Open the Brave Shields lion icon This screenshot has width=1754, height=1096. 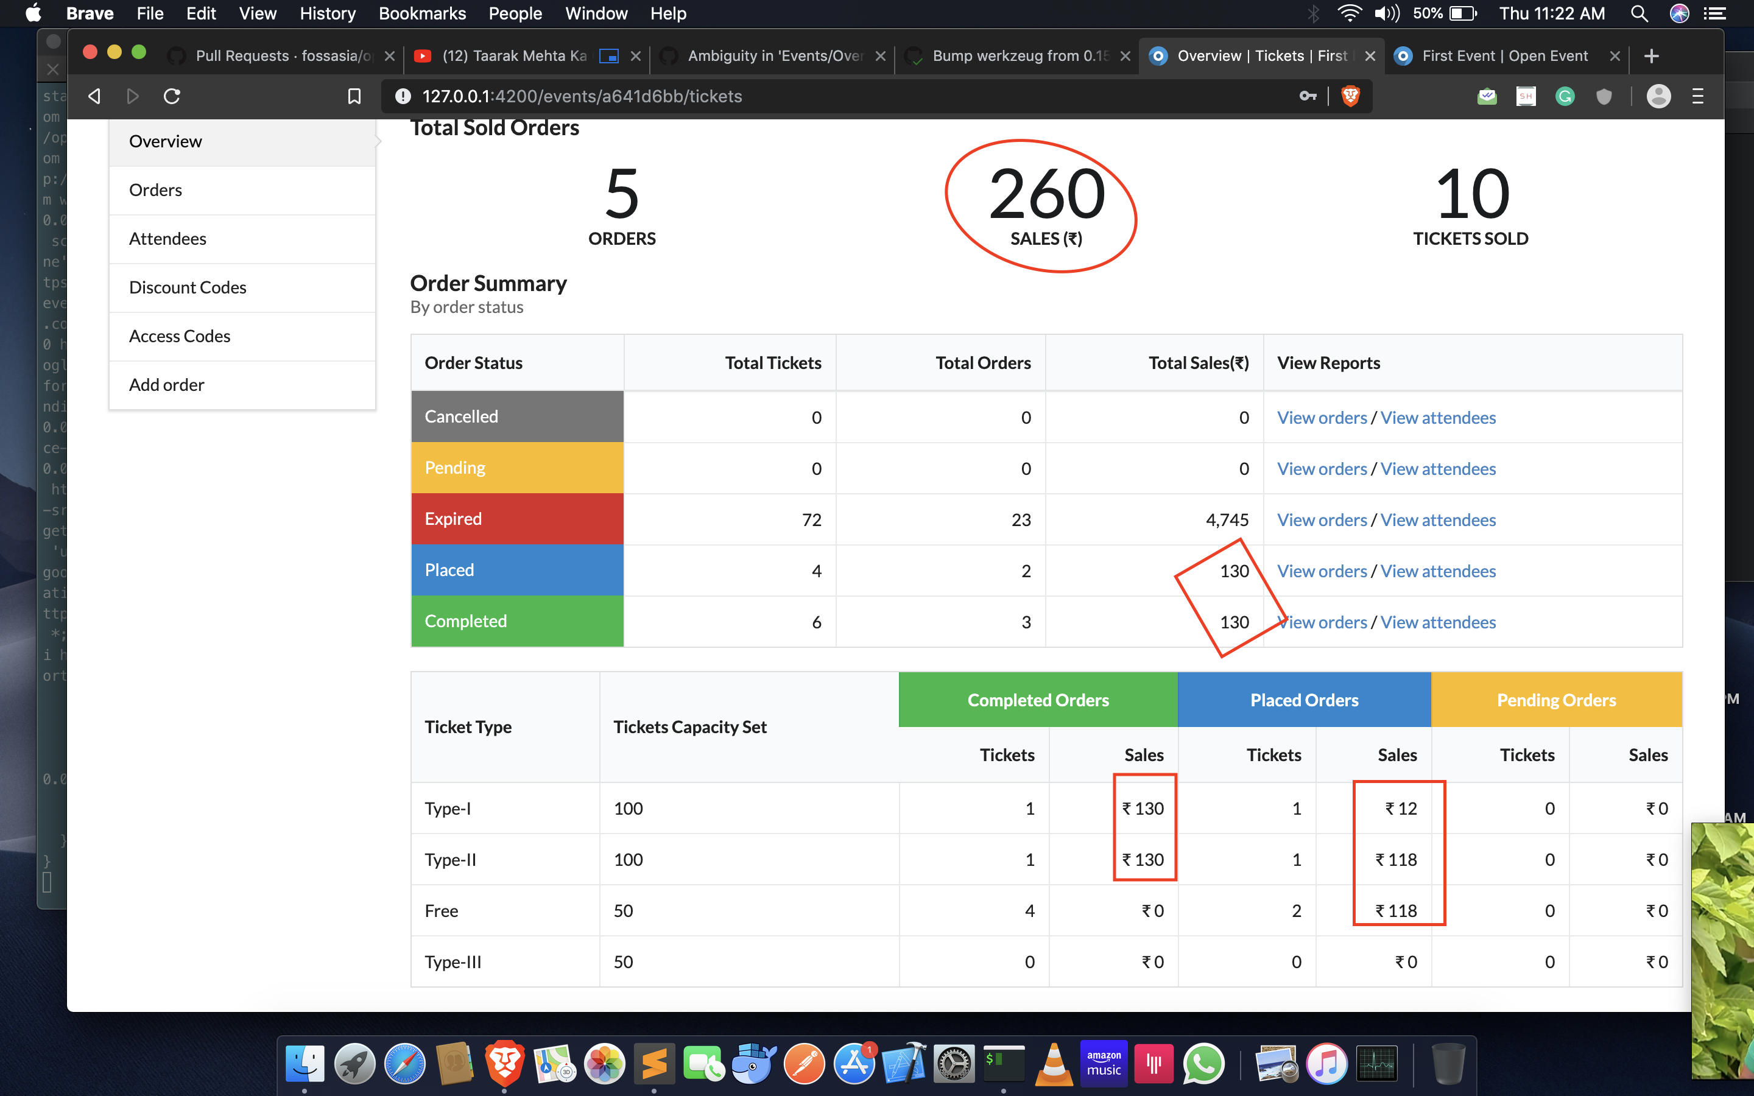tap(1350, 96)
